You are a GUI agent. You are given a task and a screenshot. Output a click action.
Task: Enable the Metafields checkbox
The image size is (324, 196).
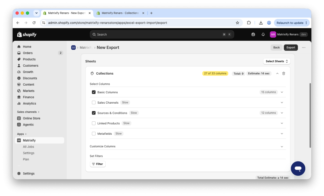[94, 134]
